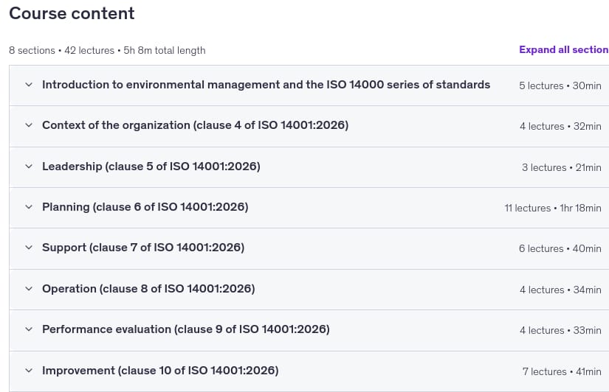Click the '4 lectures • 33min' label
609x392 pixels.
coord(560,330)
